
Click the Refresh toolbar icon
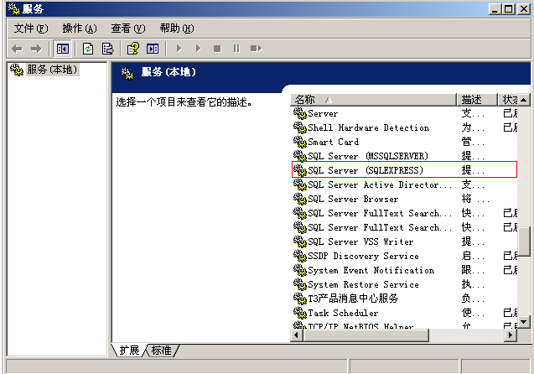pyautogui.click(x=88, y=49)
